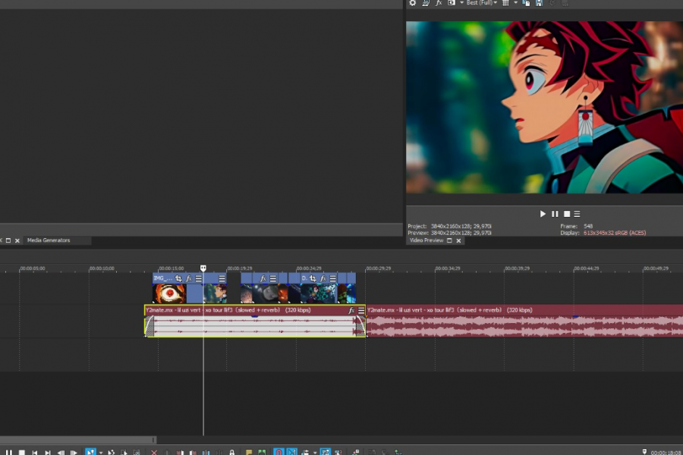Toggle the Lock event padlock icon
The image size is (683, 455).
click(x=231, y=453)
